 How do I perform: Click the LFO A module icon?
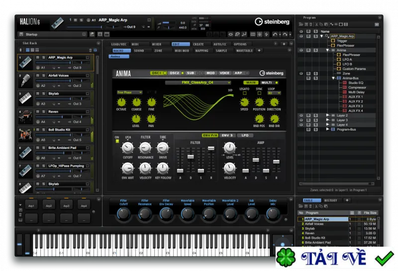[x=339, y=59]
